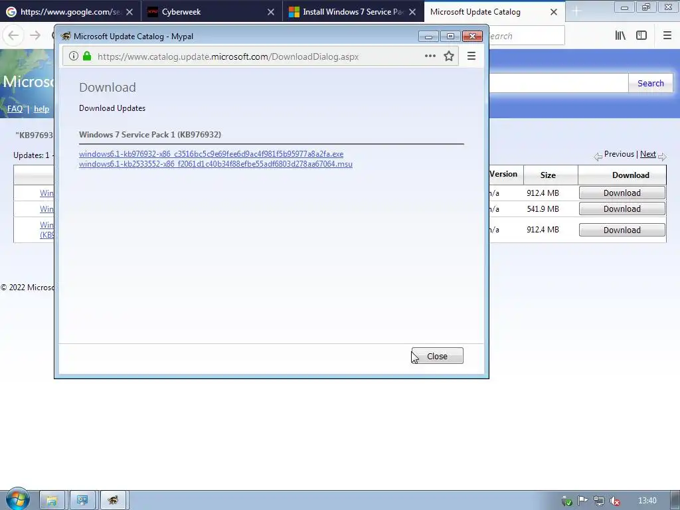Screen dimensions: 680x510
Task: Go back using main browser back arrow
Action: point(13,36)
